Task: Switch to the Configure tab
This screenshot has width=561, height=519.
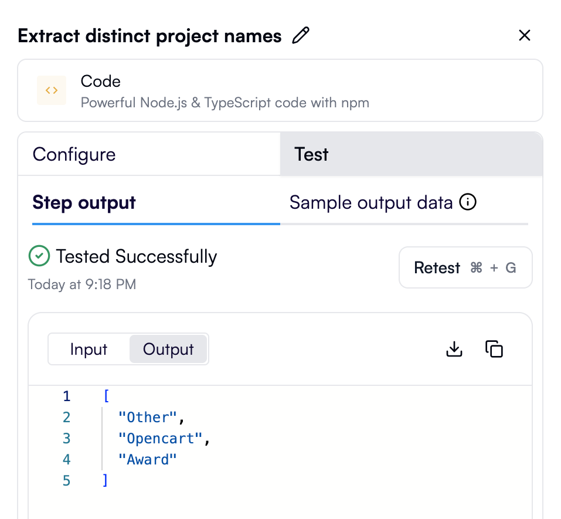Action: pyautogui.click(x=74, y=154)
